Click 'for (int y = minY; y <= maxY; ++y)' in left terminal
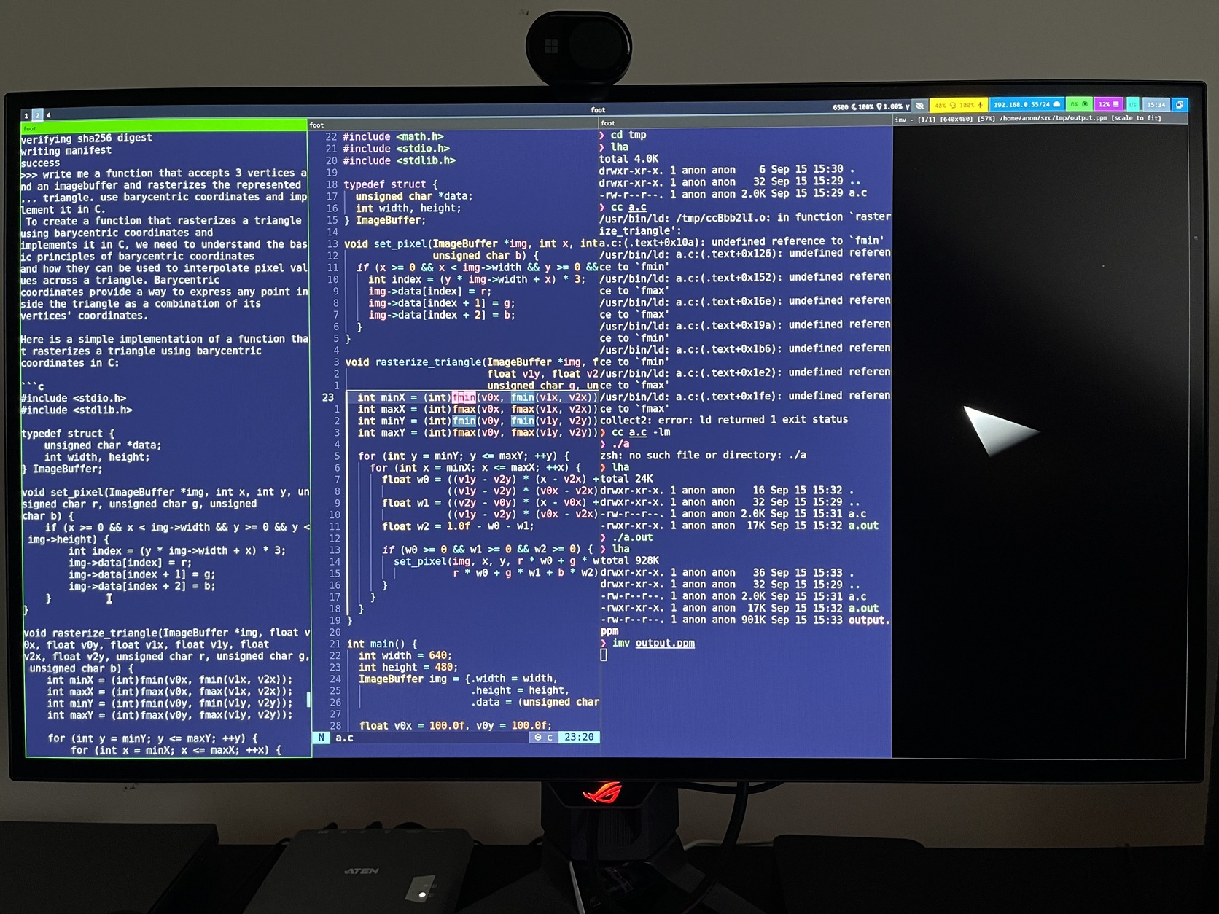 (x=152, y=738)
